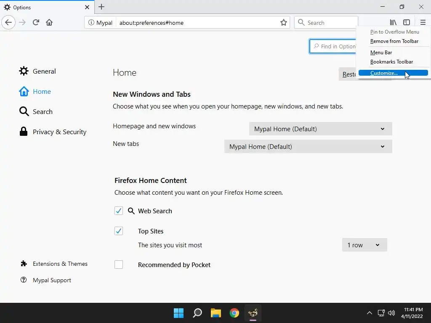
Task: Show hidden tray icons chevron
Action: pyautogui.click(x=370, y=313)
